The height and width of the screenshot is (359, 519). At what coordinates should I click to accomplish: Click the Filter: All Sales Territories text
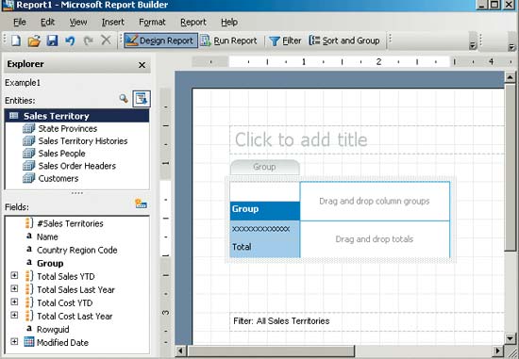click(281, 321)
